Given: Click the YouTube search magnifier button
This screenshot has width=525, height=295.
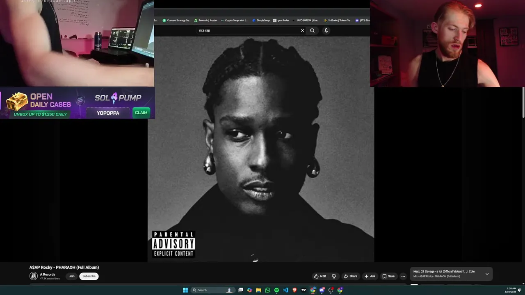Looking at the screenshot, I should (x=312, y=30).
